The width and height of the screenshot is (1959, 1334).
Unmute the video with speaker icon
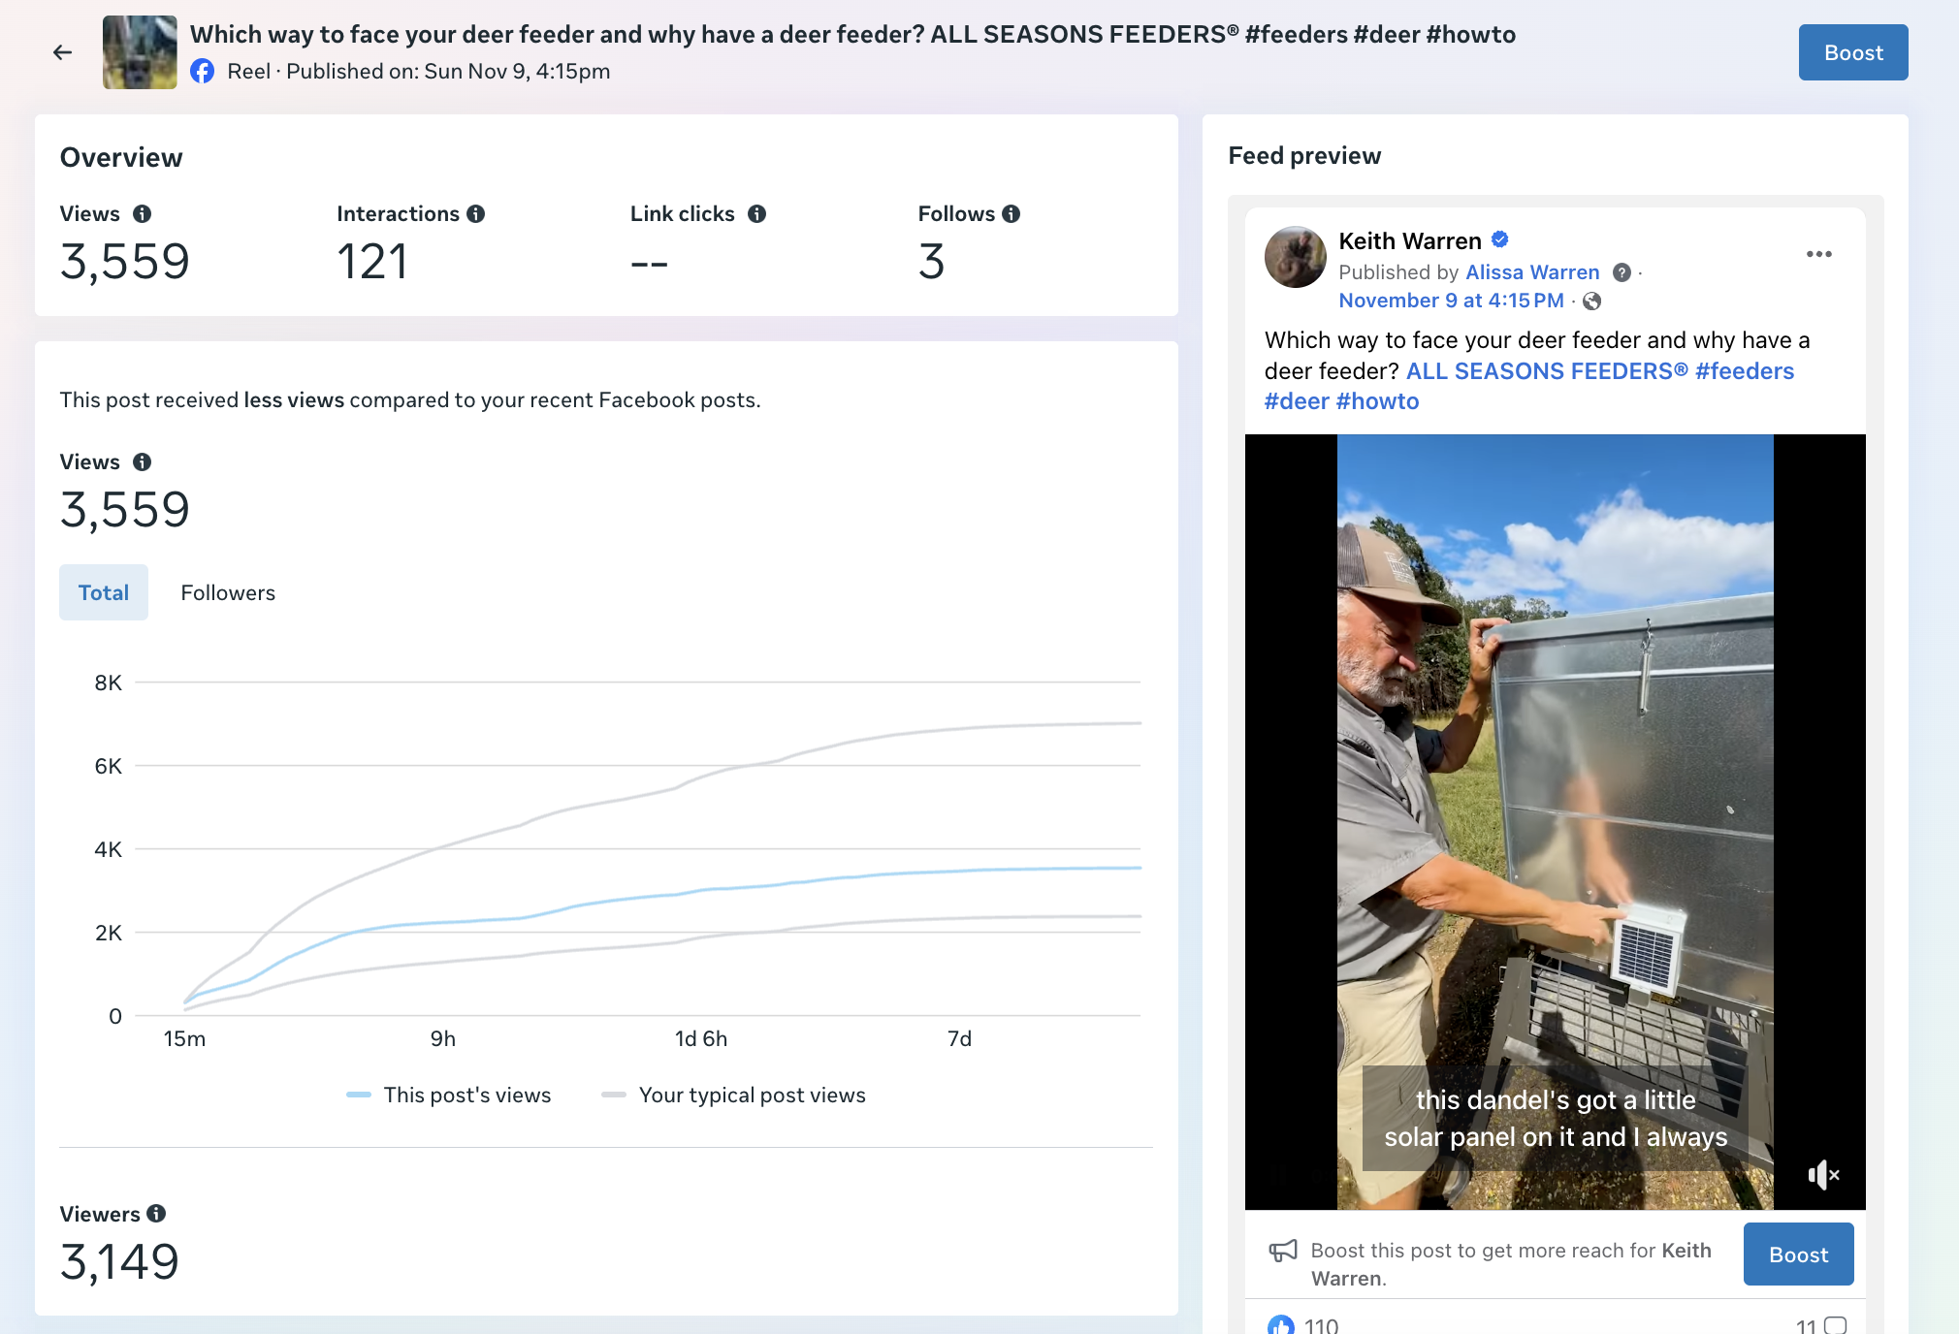(x=1822, y=1175)
